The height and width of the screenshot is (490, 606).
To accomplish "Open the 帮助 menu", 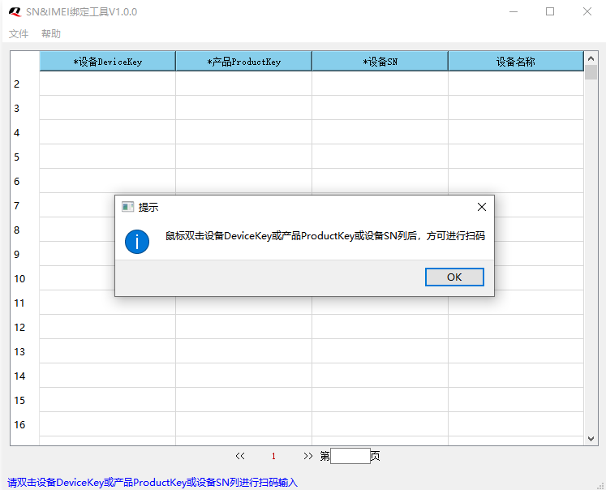I will coord(51,34).
